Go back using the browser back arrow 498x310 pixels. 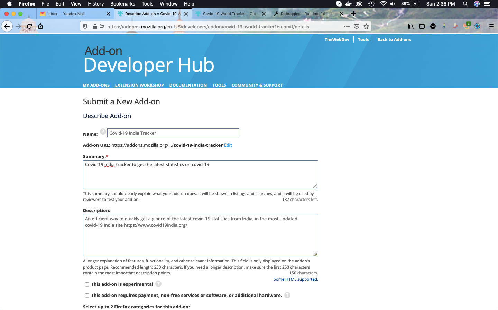7,26
